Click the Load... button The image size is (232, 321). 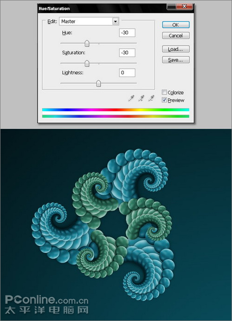[176, 49]
